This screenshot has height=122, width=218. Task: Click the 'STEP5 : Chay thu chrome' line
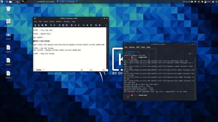point(44,54)
